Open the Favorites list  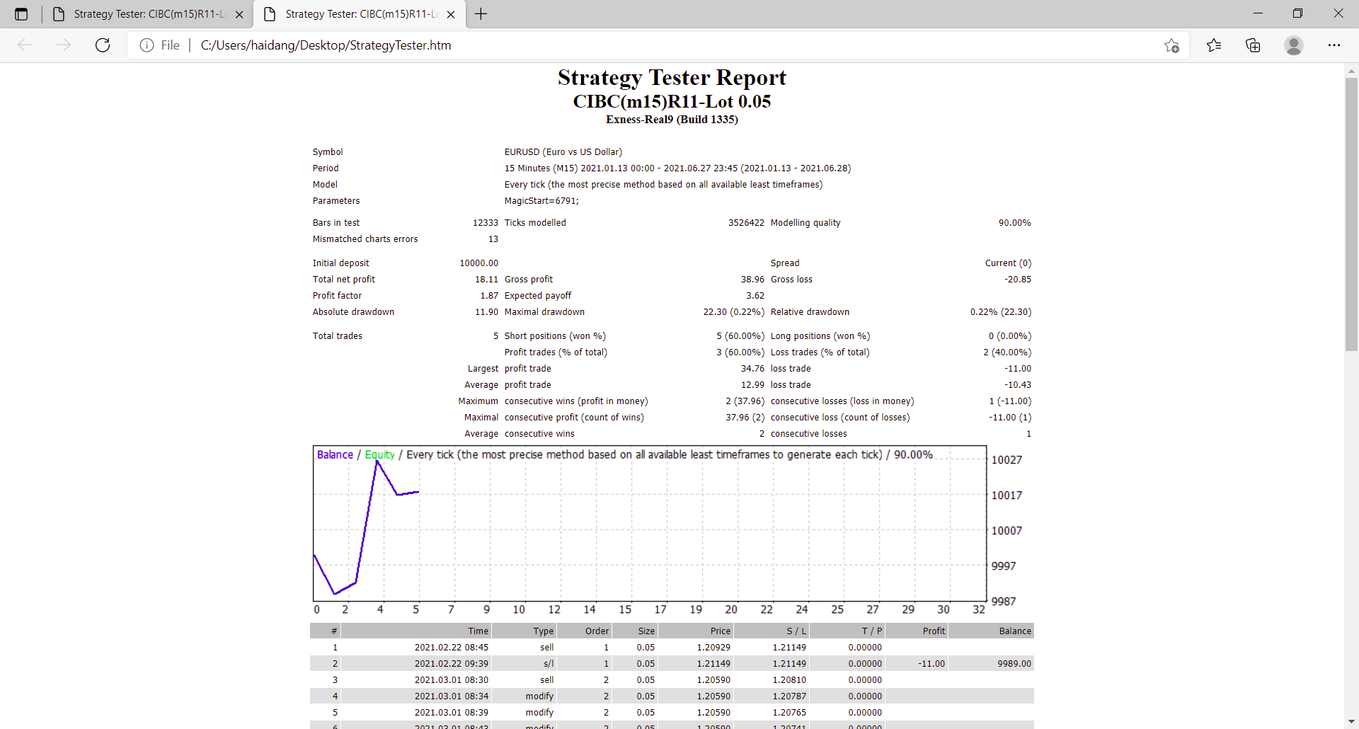(1214, 45)
